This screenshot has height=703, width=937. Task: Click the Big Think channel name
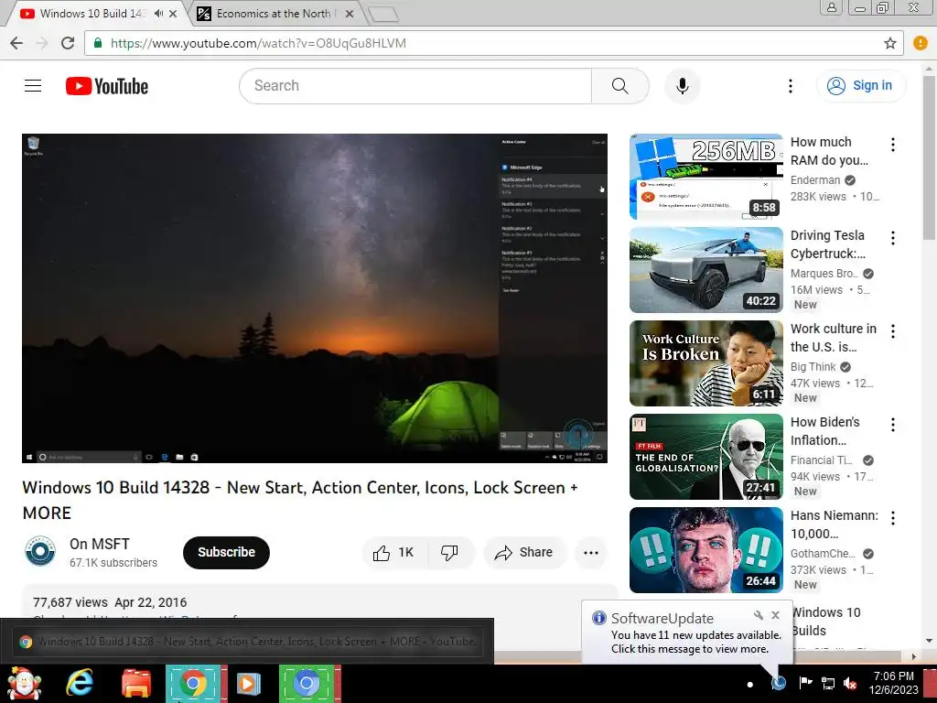tap(813, 366)
